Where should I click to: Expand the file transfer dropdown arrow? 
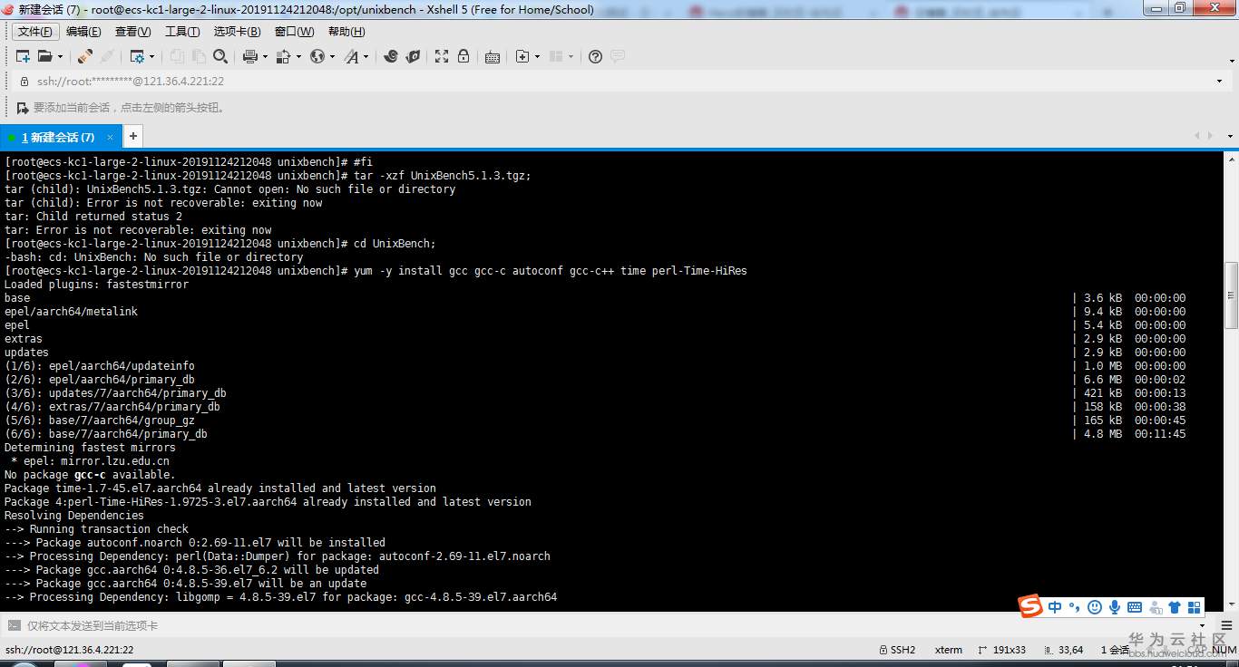tap(298, 56)
